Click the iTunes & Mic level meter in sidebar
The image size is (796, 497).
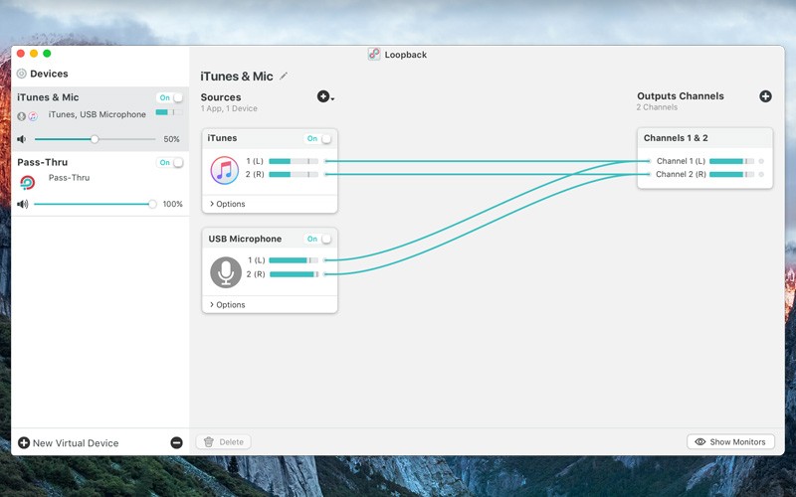point(168,112)
